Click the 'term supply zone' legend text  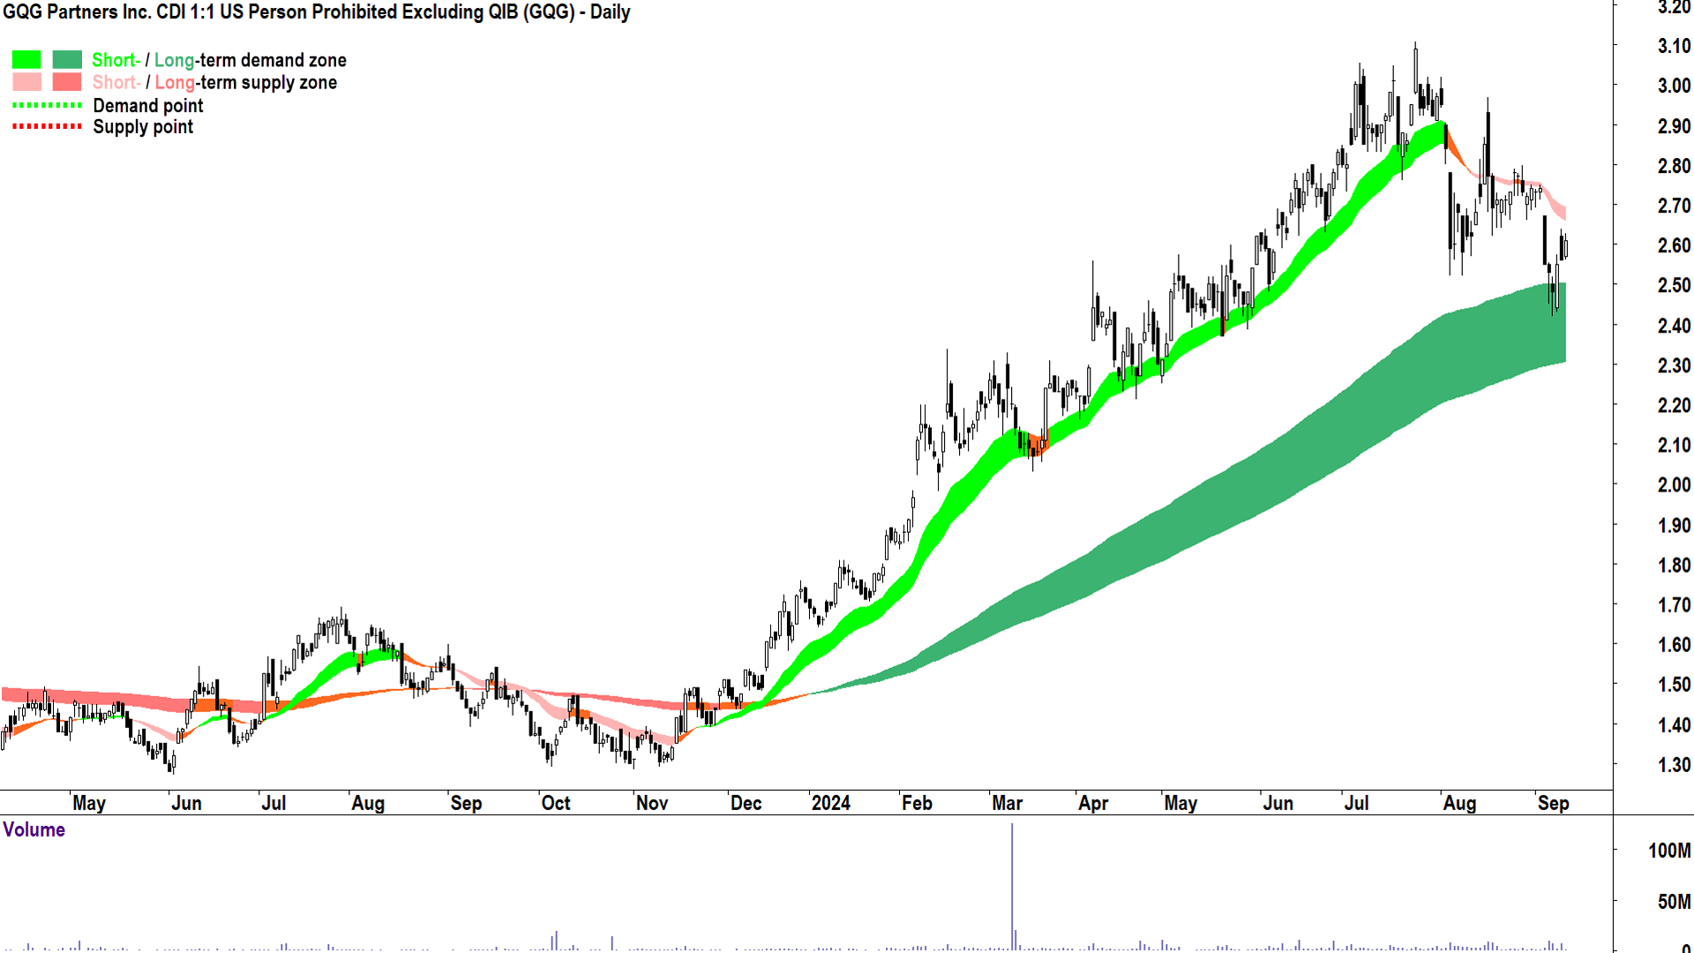coord(268,82)
